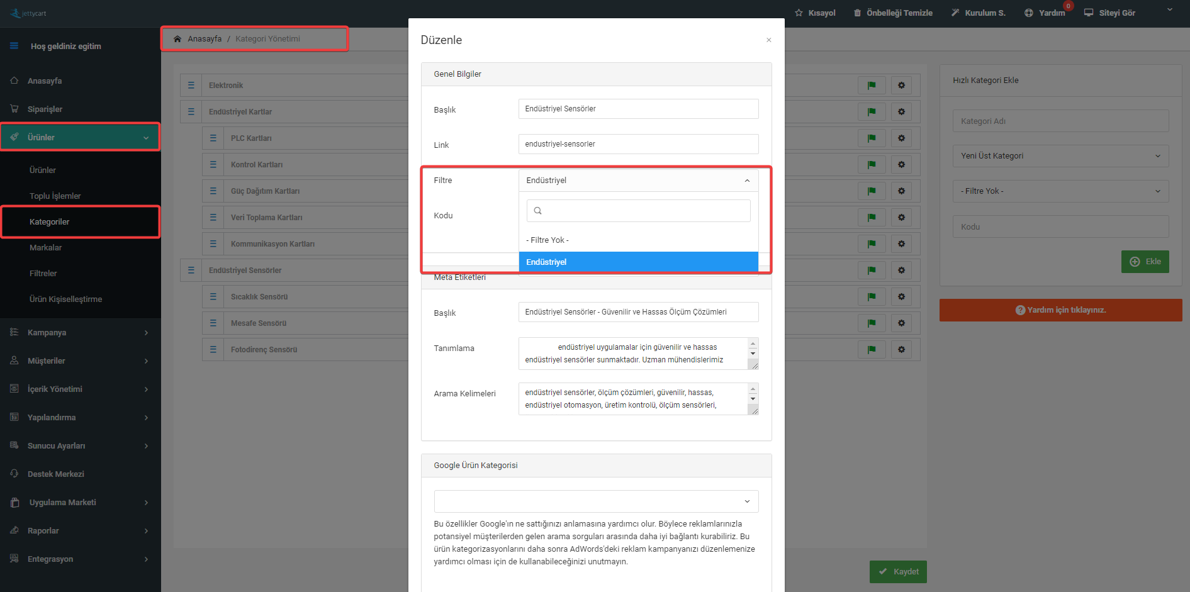Expand the Kampanya sidebar menu
Image resolution: width=1190 pixels, height=592 pixels.
pos(81,333)
